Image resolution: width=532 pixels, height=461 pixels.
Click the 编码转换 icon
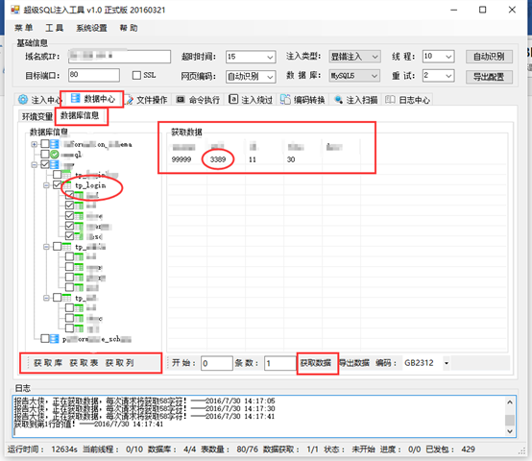coord(285,99)
